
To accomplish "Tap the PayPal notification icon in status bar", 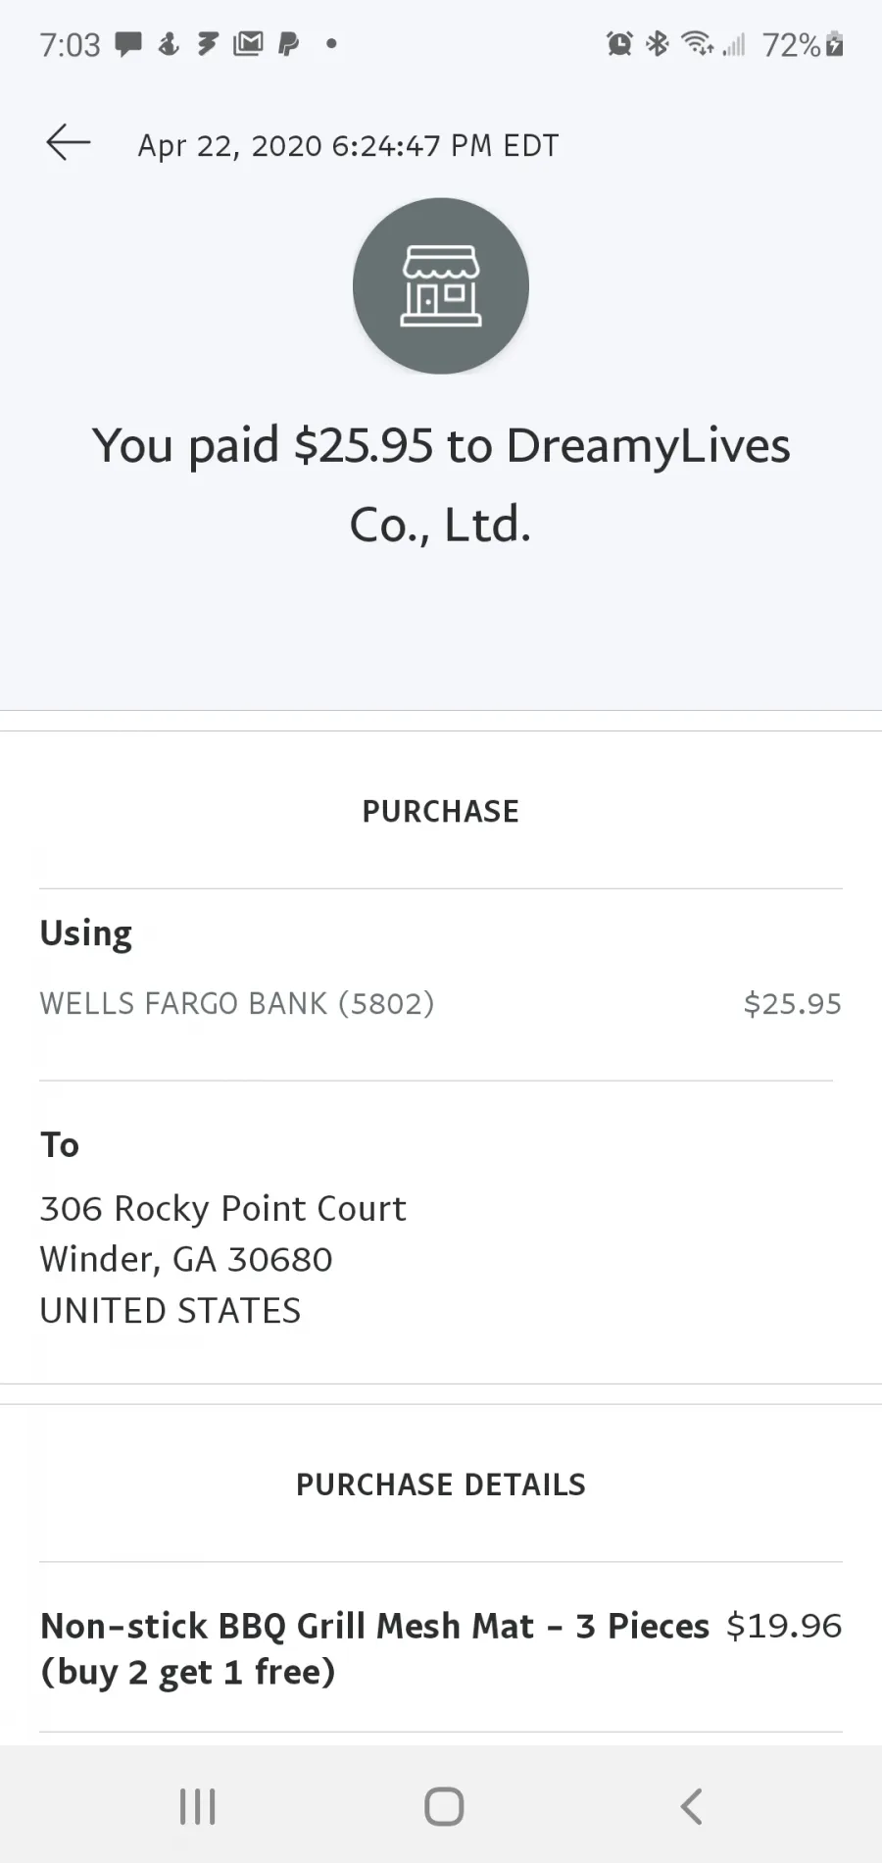I will 289,44.
